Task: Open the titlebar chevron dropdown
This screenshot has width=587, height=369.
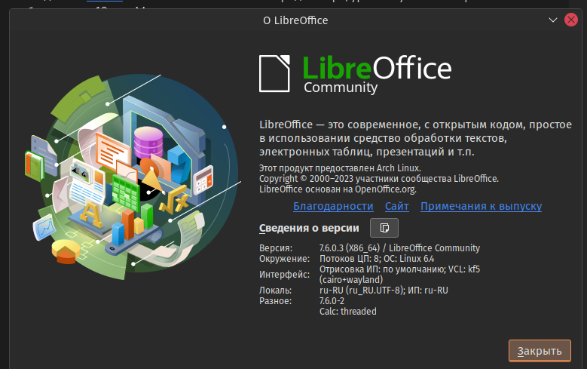Action: 553,20
